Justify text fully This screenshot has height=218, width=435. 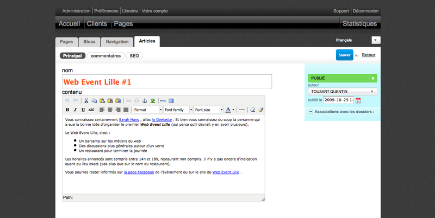126,110
